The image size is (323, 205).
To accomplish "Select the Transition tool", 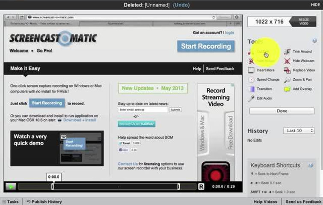I will (x=260, y=89).
